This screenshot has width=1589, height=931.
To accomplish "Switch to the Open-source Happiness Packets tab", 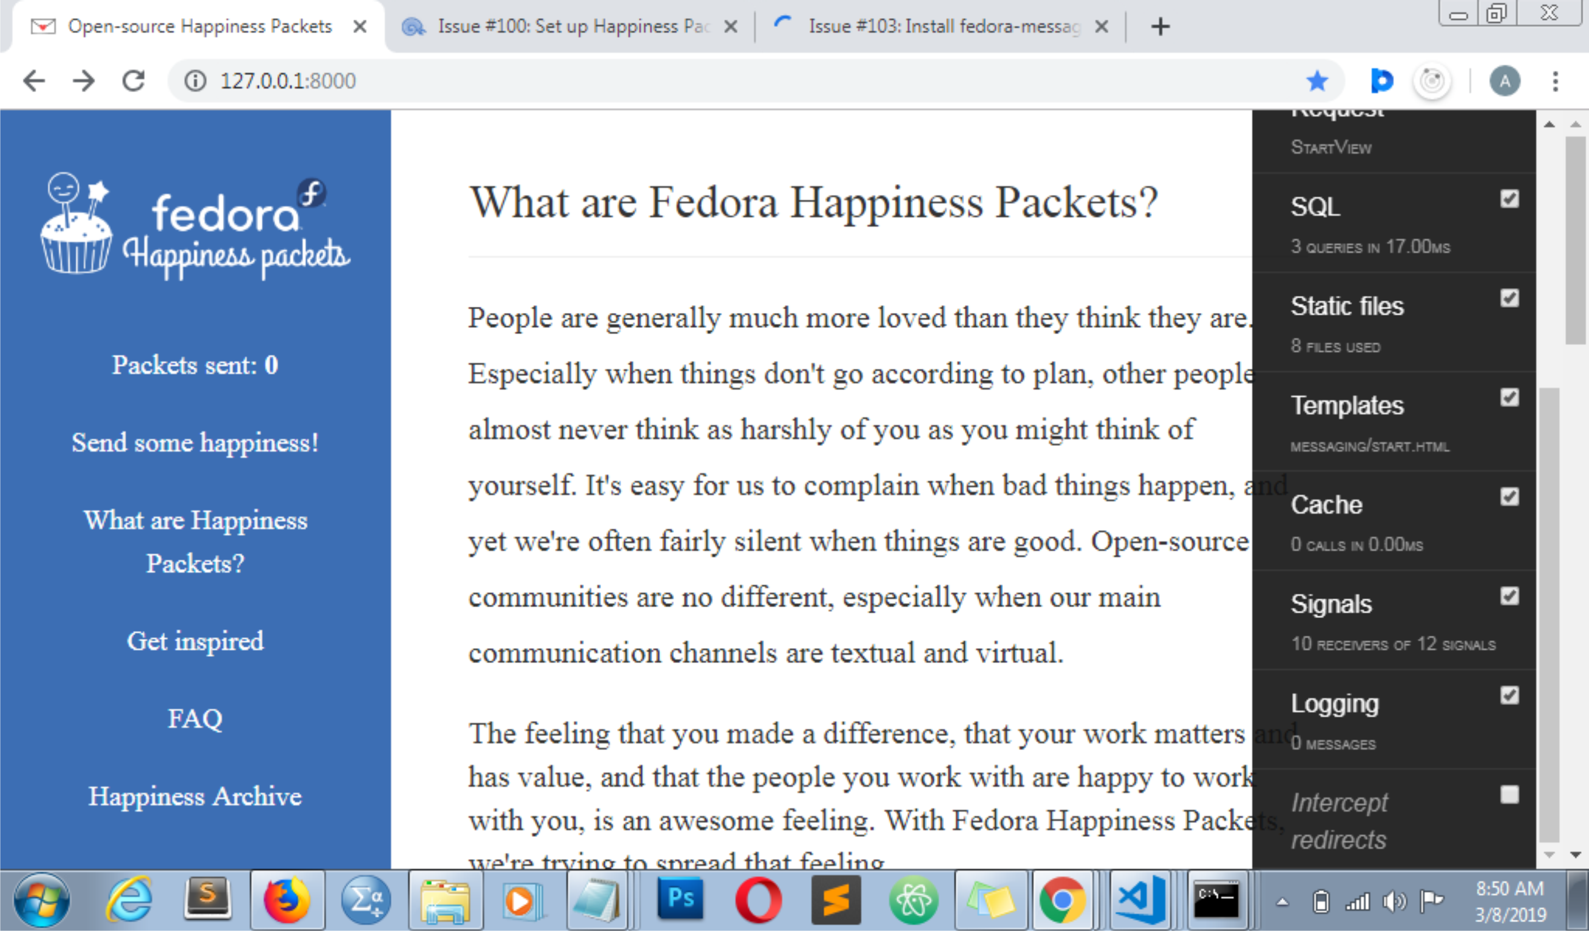I will coord(199,26).
